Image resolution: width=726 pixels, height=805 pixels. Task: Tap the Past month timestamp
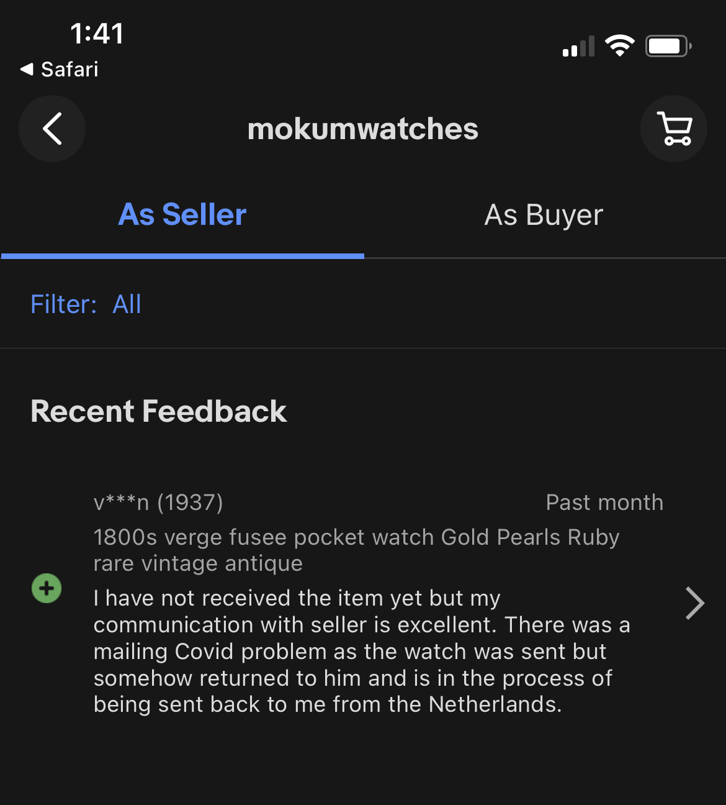pyautogui.click(x=604, y=502)
